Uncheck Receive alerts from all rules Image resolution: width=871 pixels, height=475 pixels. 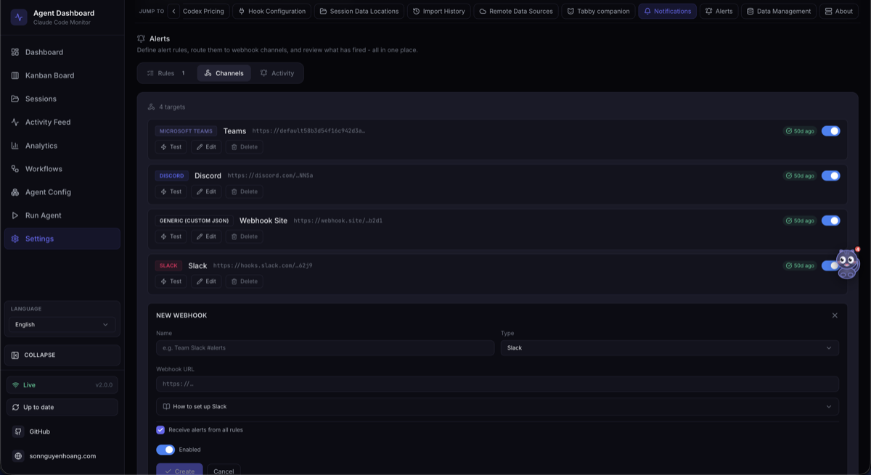pyautogui.click(x=160, y=430)
